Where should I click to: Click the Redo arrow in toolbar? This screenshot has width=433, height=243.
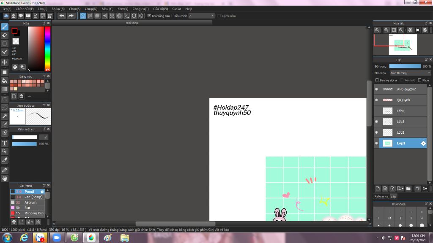(x=71, y=16)
